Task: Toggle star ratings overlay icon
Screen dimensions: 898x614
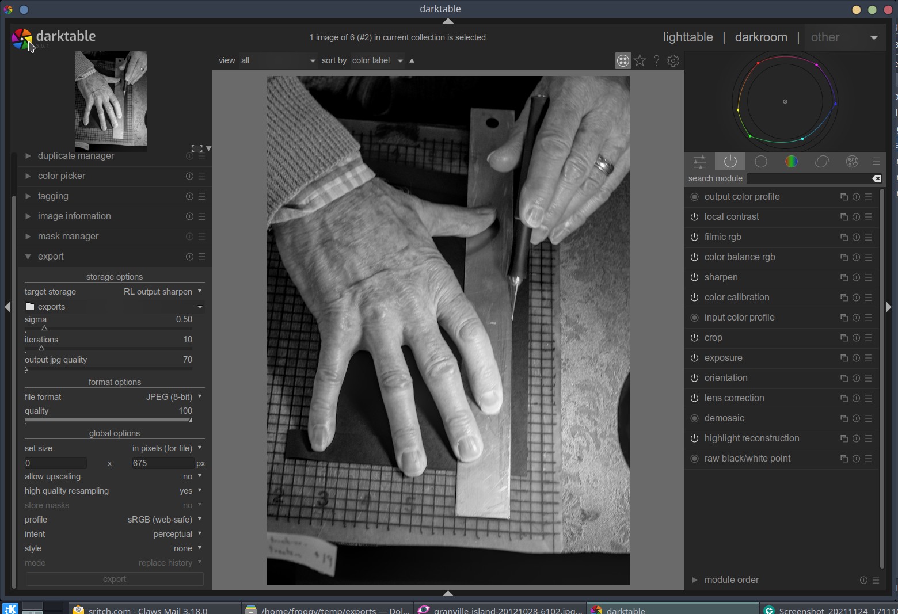Action: (x=640, y=60)
